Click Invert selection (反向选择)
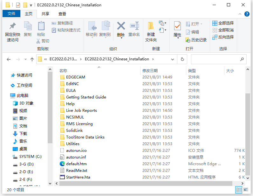Screen dimensions: 253x196 (223, 37)
